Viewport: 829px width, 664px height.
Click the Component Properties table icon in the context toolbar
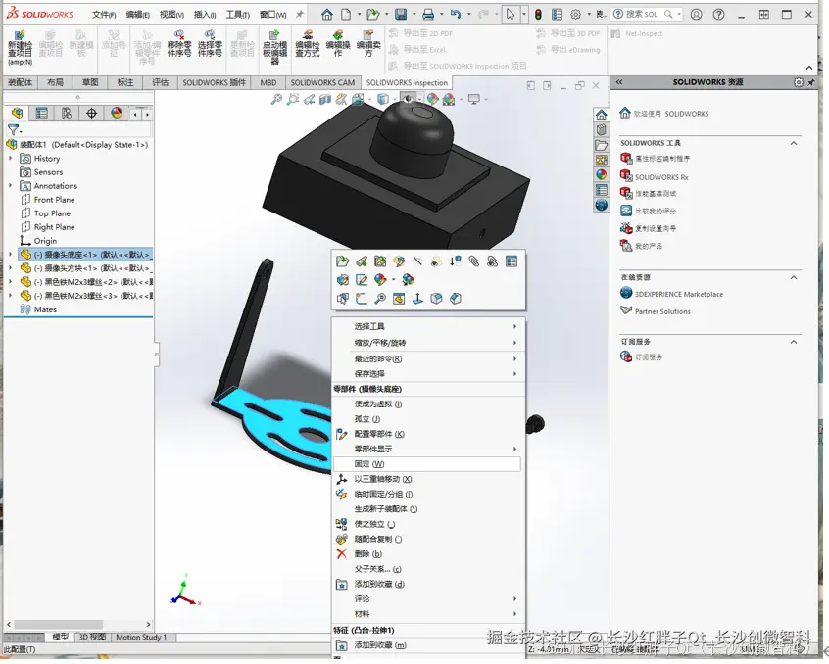(512, 261)
